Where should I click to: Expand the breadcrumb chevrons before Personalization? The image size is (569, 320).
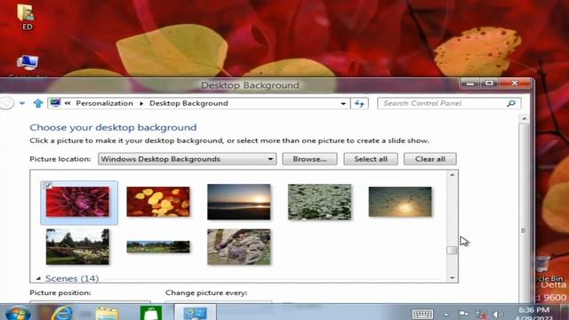[x=68, y=103]
